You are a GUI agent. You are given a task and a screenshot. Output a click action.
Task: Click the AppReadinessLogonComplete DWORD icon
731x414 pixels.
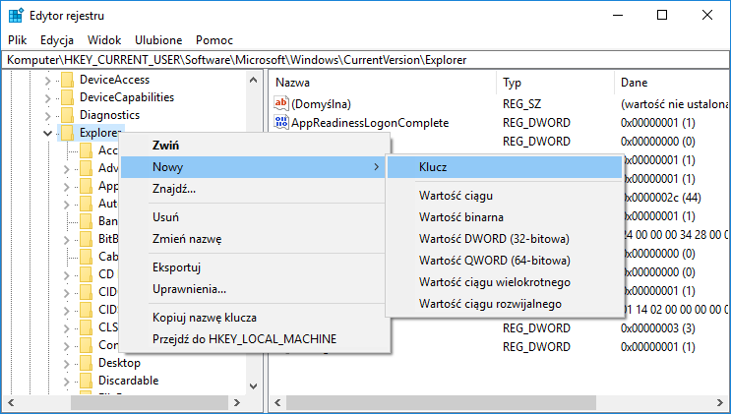(x=281, y=122)
